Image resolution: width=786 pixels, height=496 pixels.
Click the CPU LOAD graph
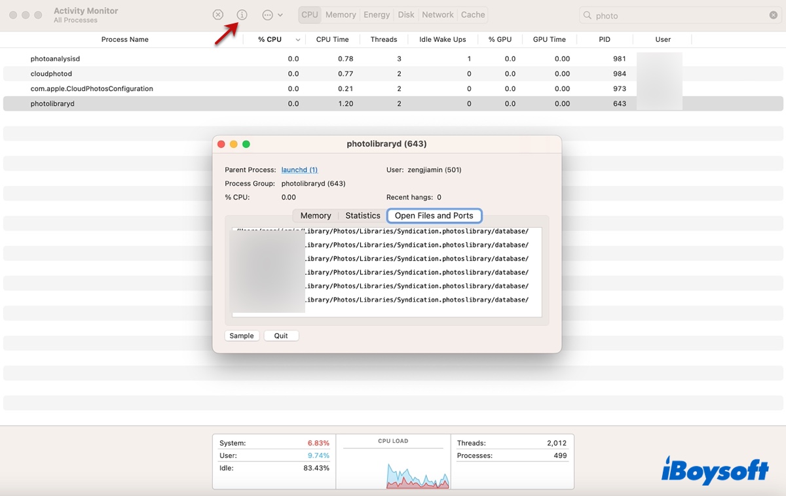(x=394, y=461)
